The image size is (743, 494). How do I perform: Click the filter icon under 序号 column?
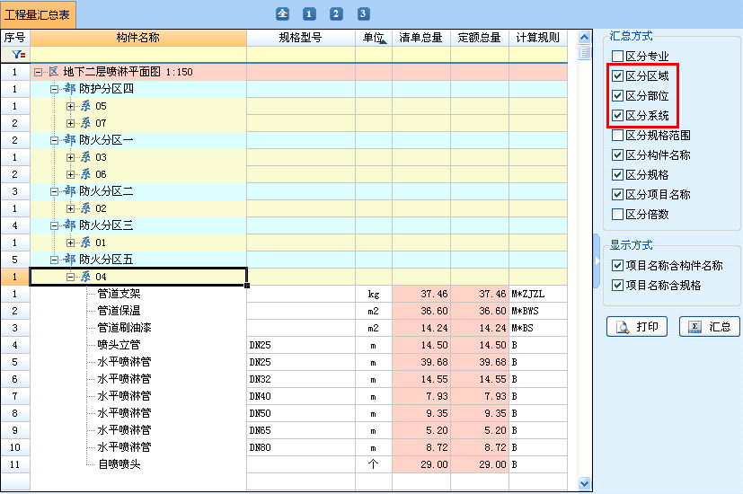[14, 55]
